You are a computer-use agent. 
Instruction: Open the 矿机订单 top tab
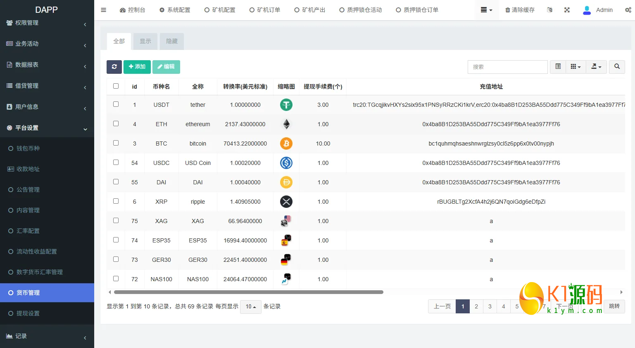click(265, 10)
